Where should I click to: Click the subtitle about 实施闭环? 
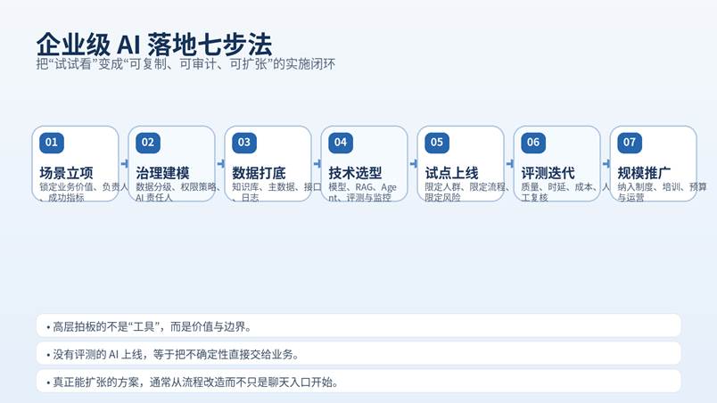click(x=185, y=65)
